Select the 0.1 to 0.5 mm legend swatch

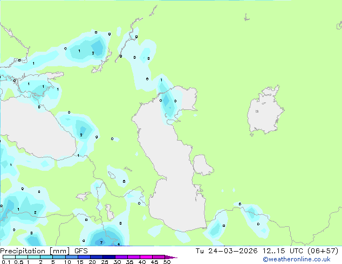pyautogui.click(x=9, y=257)
